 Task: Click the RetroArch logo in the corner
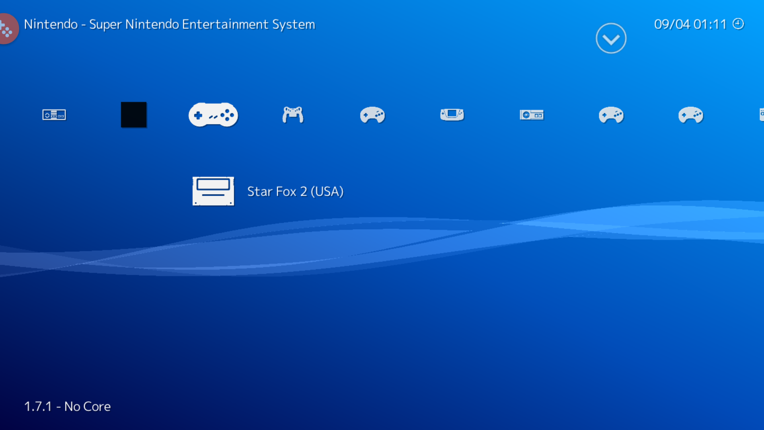tap(7, 28)
